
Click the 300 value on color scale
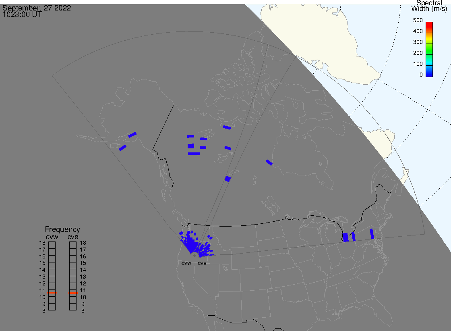point(418,42)
